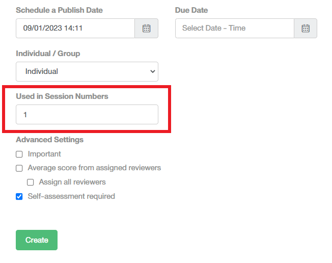Click the 'Advanced Settings' heading

[x=50, y=140]
